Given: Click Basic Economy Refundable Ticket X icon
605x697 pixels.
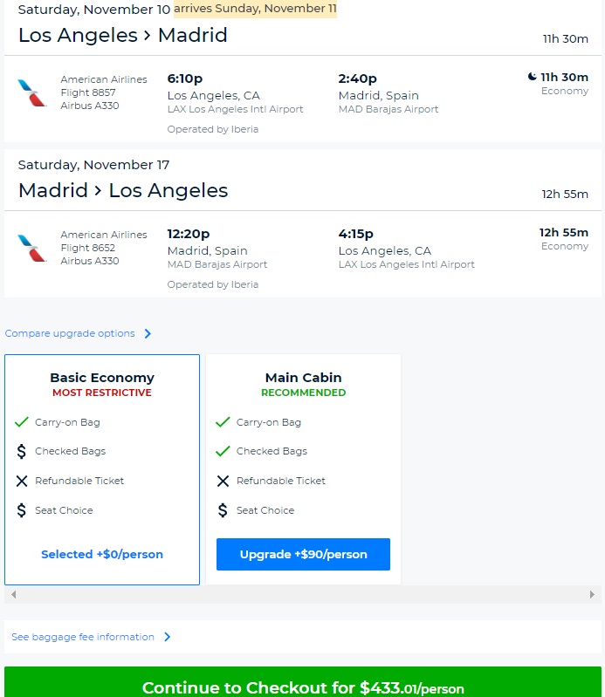Looking at the screenshot, I should click(x=22, y=481).
